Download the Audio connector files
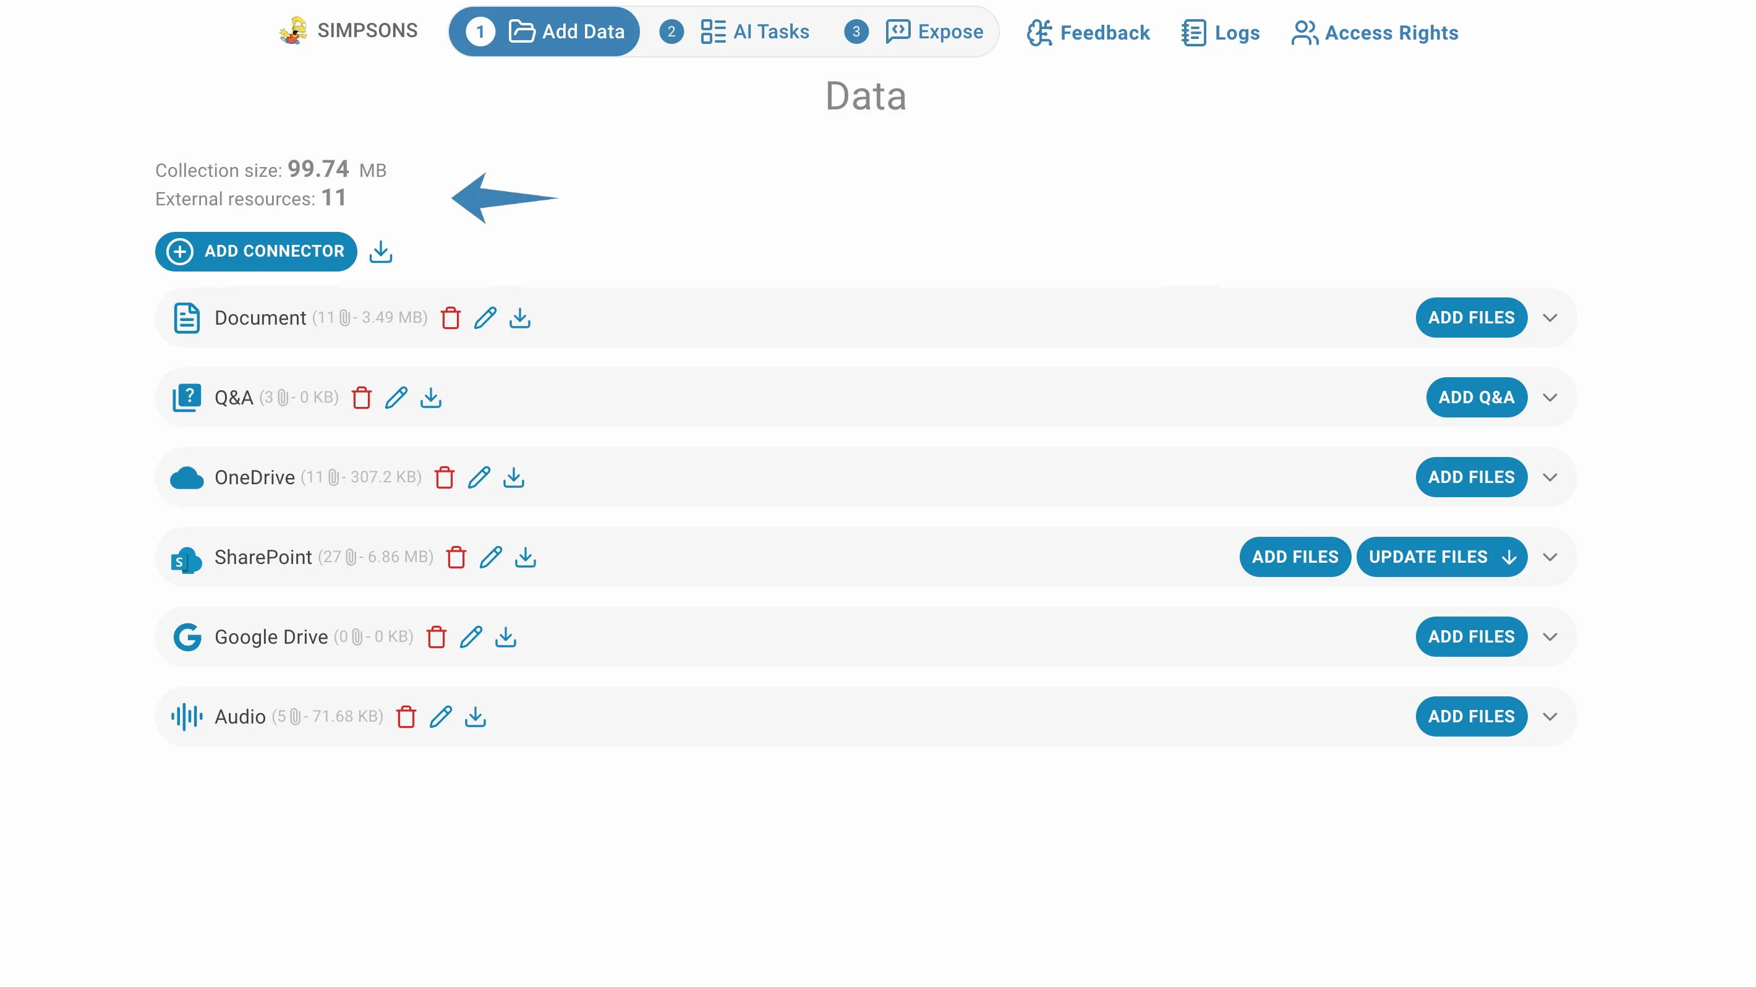 coord(475,716)
